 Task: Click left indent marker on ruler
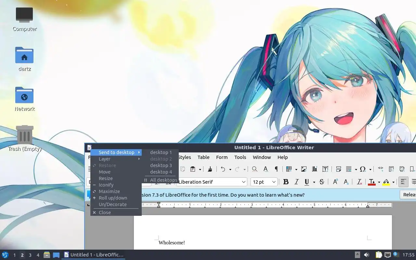coord(159,205)
